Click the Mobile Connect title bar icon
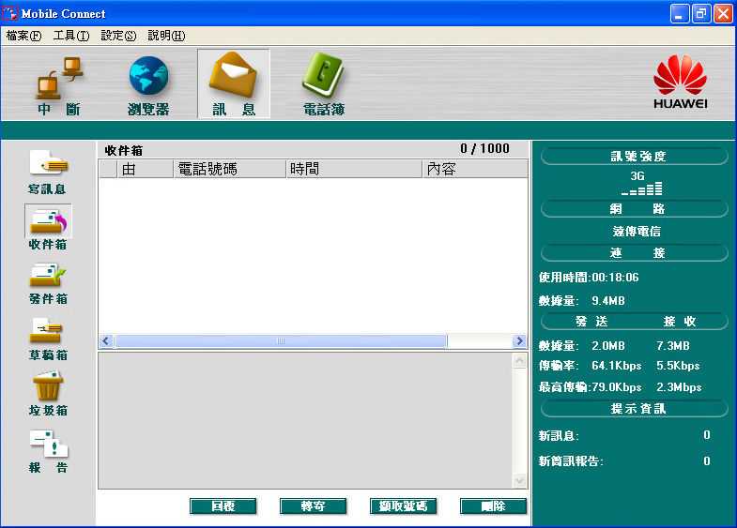Viewport: 737px width, 528px height. (x=10, y=13)
